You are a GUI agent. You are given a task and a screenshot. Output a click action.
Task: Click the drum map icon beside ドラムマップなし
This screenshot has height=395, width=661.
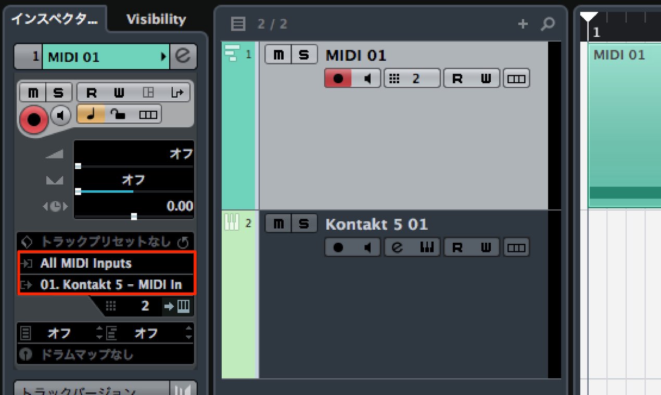25,355
